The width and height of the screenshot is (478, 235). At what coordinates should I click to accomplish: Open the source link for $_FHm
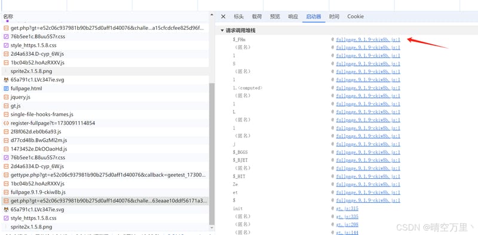coord(368,39)
